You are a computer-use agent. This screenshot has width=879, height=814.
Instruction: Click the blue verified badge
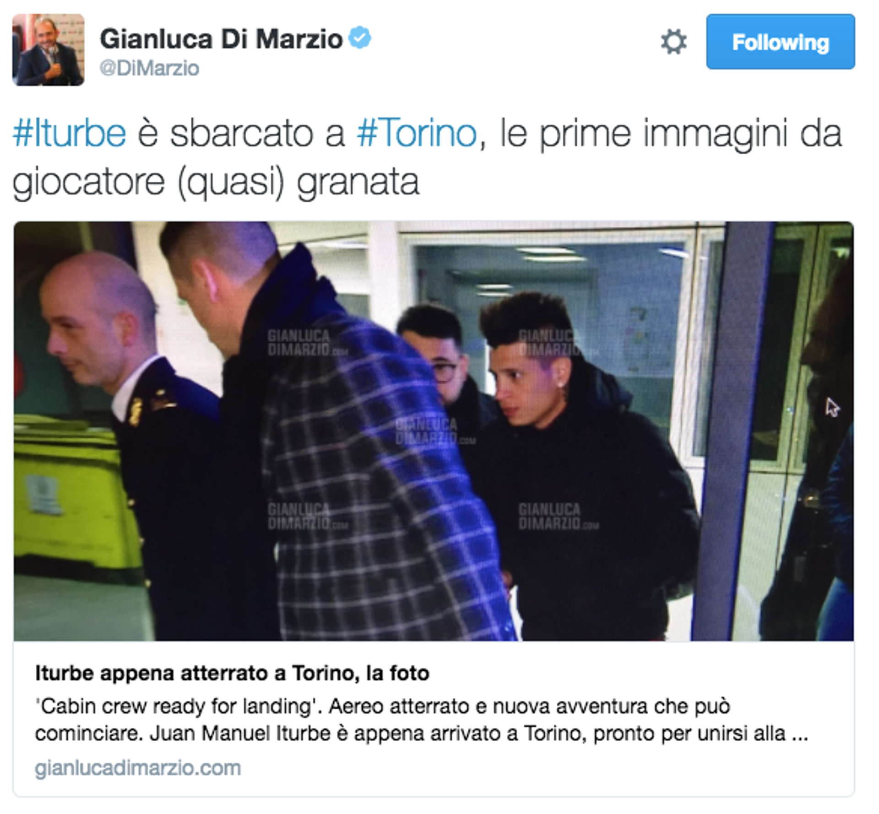(360, 38)
